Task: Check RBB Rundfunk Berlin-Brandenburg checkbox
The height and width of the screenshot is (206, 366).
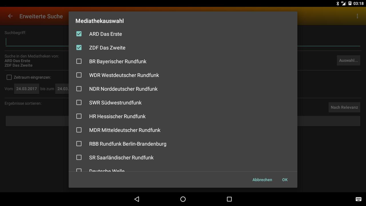Action: point(79,144)
